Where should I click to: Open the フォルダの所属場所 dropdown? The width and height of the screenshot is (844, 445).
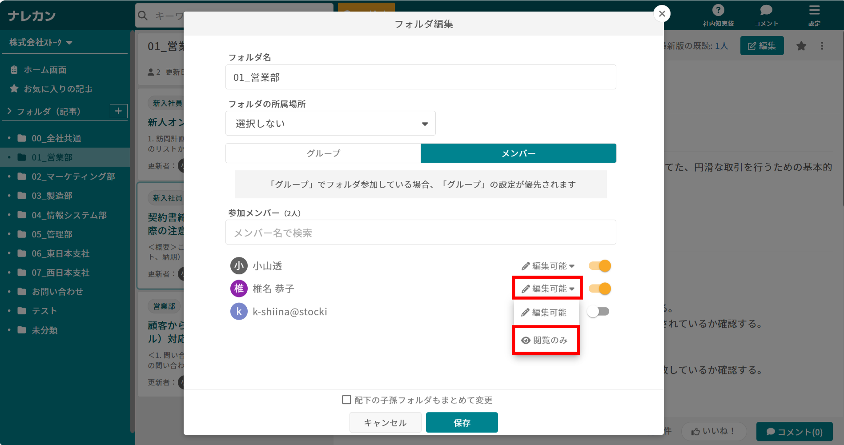pos(331,123)
